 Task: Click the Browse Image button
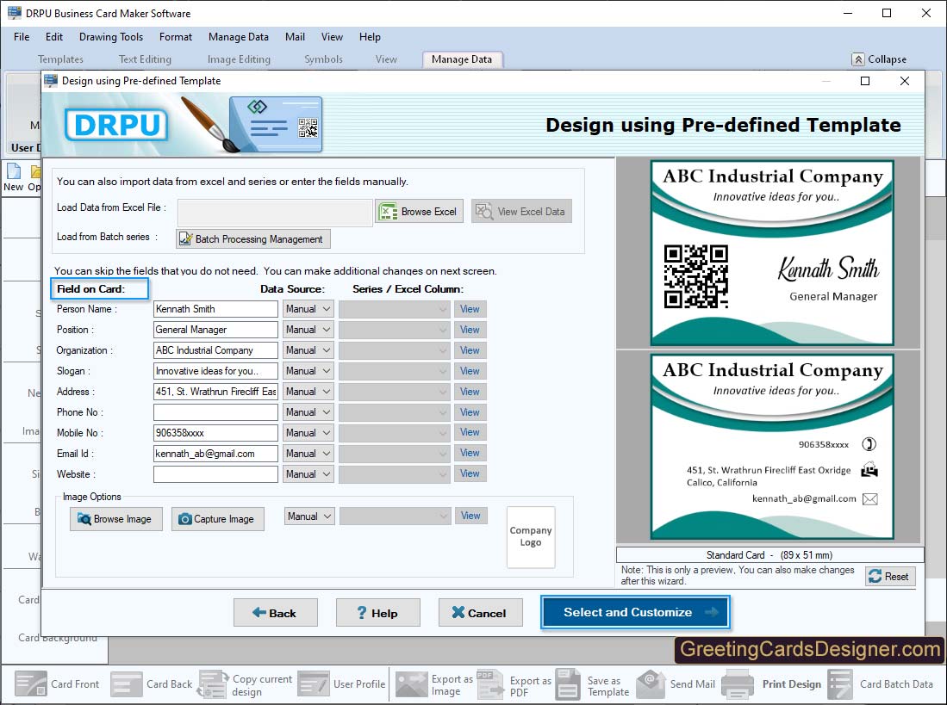tap(116, 519)
